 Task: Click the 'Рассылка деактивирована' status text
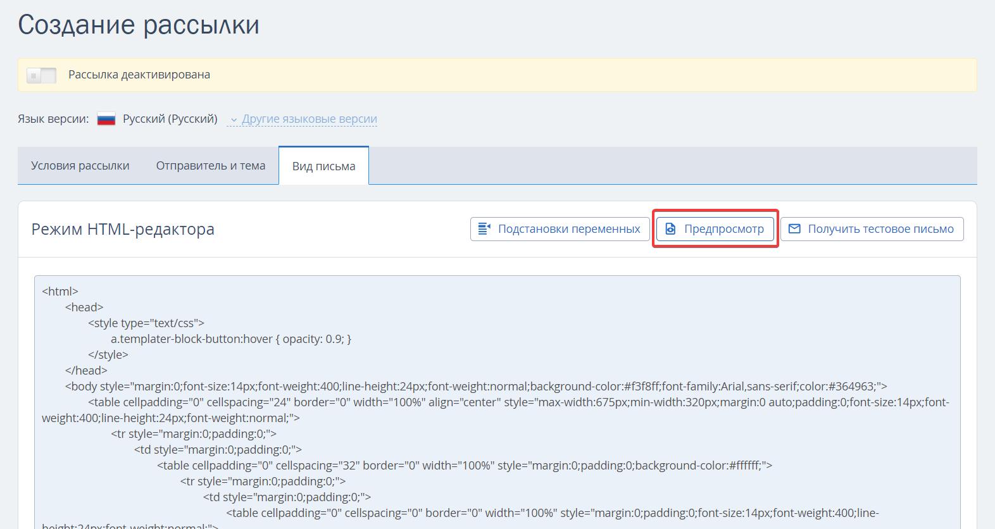(x=139, y=75)
